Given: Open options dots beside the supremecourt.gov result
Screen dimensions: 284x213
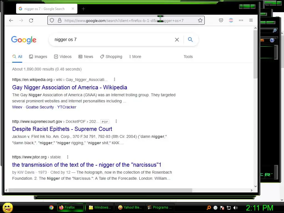Looking at the screenshot, I should click(116, 121).
